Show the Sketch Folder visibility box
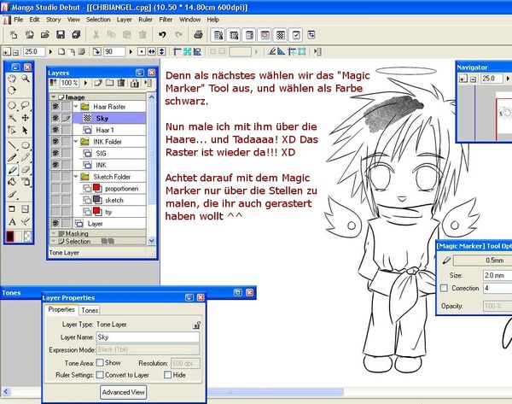Viewport: 512px width, 404px height. (55, 177)
